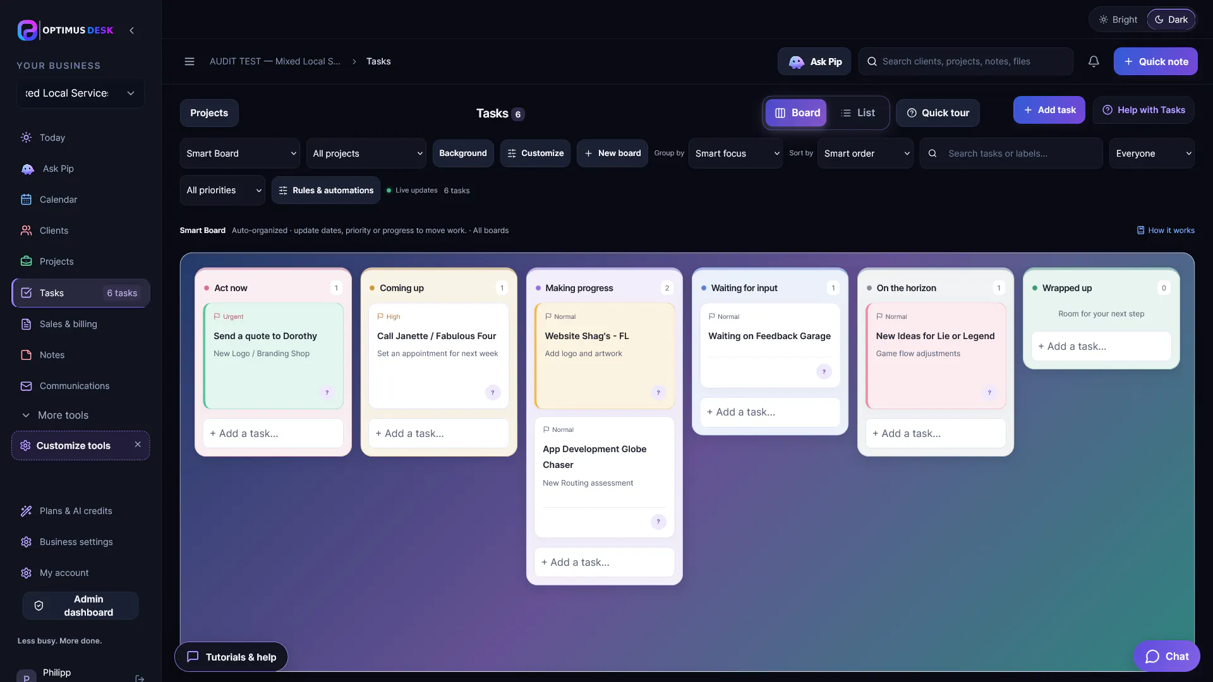Viewport: 1213px width, 682px height.
Task: Open the Smart Board dropdown
Action: pyautogui.click(x=239, y=153)
